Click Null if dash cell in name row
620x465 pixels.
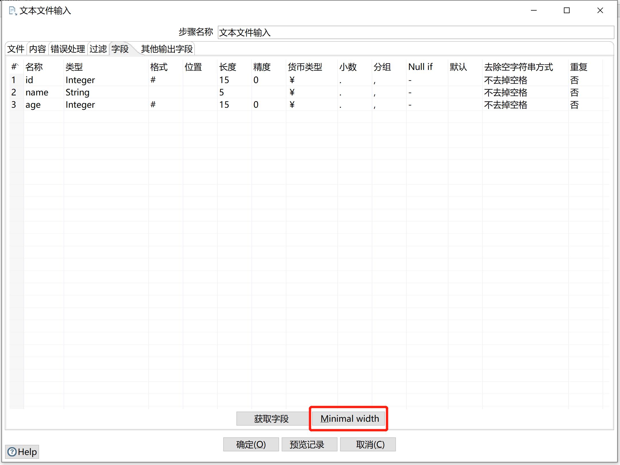tap(427, 92)
